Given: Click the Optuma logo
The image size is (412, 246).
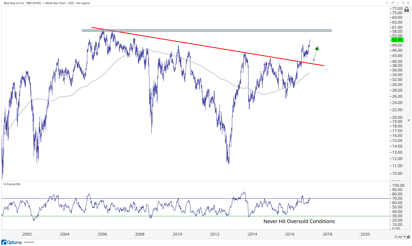Looking at the screenshot, I should (x=12, y=242).
